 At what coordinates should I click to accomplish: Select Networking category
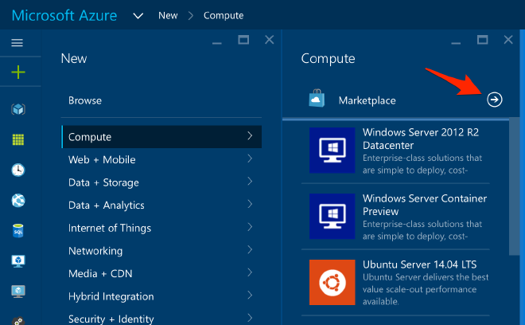161,251
